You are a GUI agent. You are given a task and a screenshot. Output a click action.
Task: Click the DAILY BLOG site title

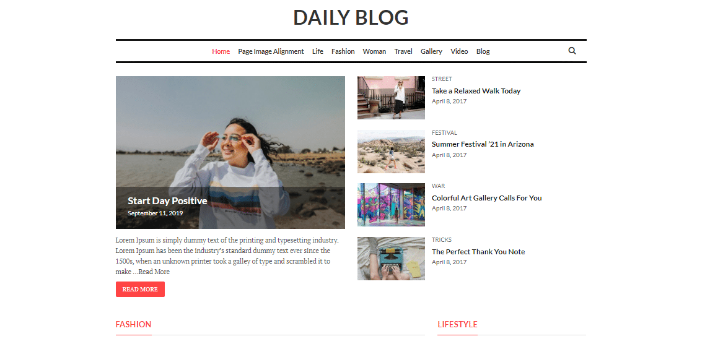[351, 17]
